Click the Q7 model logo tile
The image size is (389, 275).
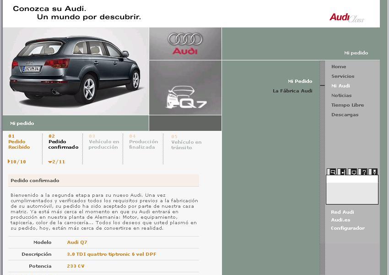pyautogui.click(x=185, y=87)
